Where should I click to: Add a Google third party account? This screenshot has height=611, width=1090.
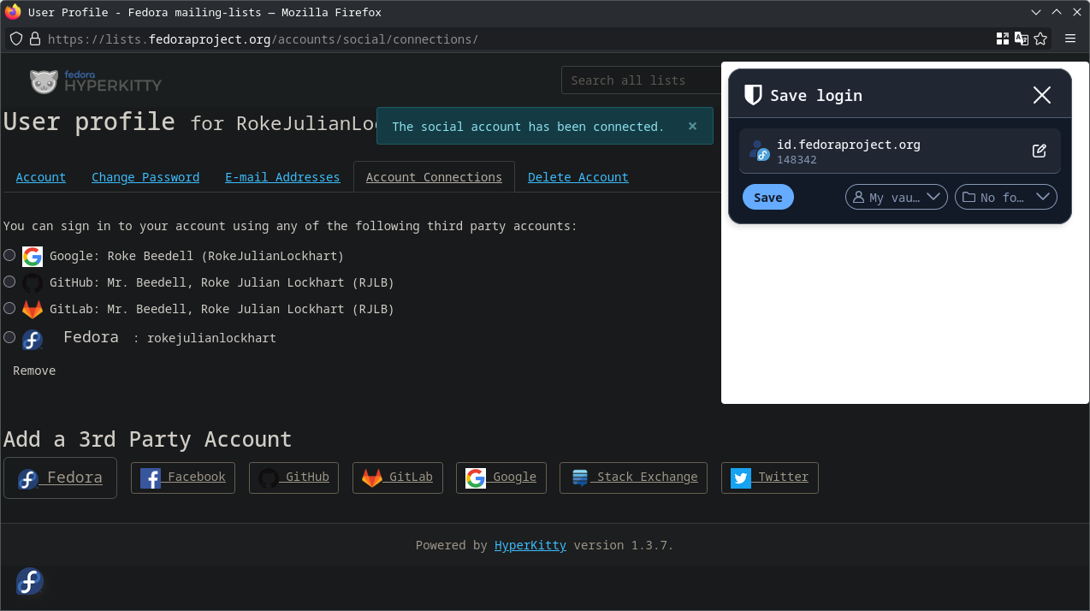point(501,478)
